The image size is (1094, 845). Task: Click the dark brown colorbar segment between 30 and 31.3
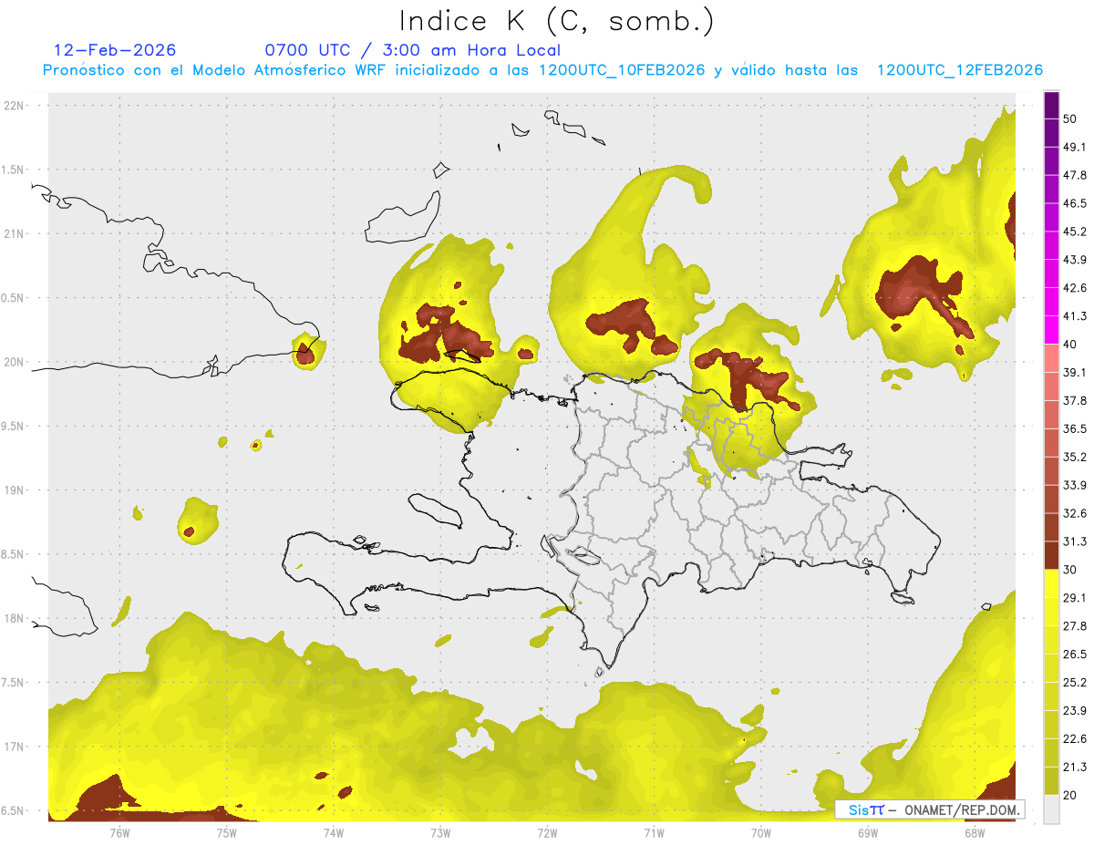point(1052,555)
